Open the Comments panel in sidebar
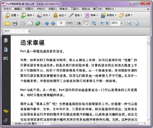This screenshot has width=153, height=128. tap(6, 111)
